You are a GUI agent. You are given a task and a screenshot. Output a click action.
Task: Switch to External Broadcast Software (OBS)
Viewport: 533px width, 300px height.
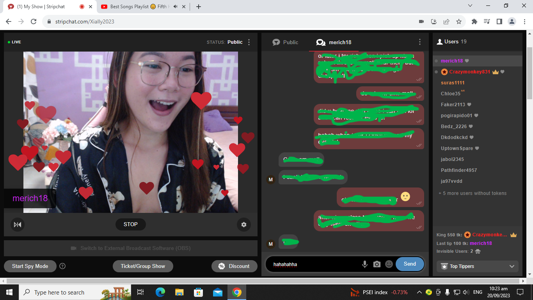pos(131,248)
